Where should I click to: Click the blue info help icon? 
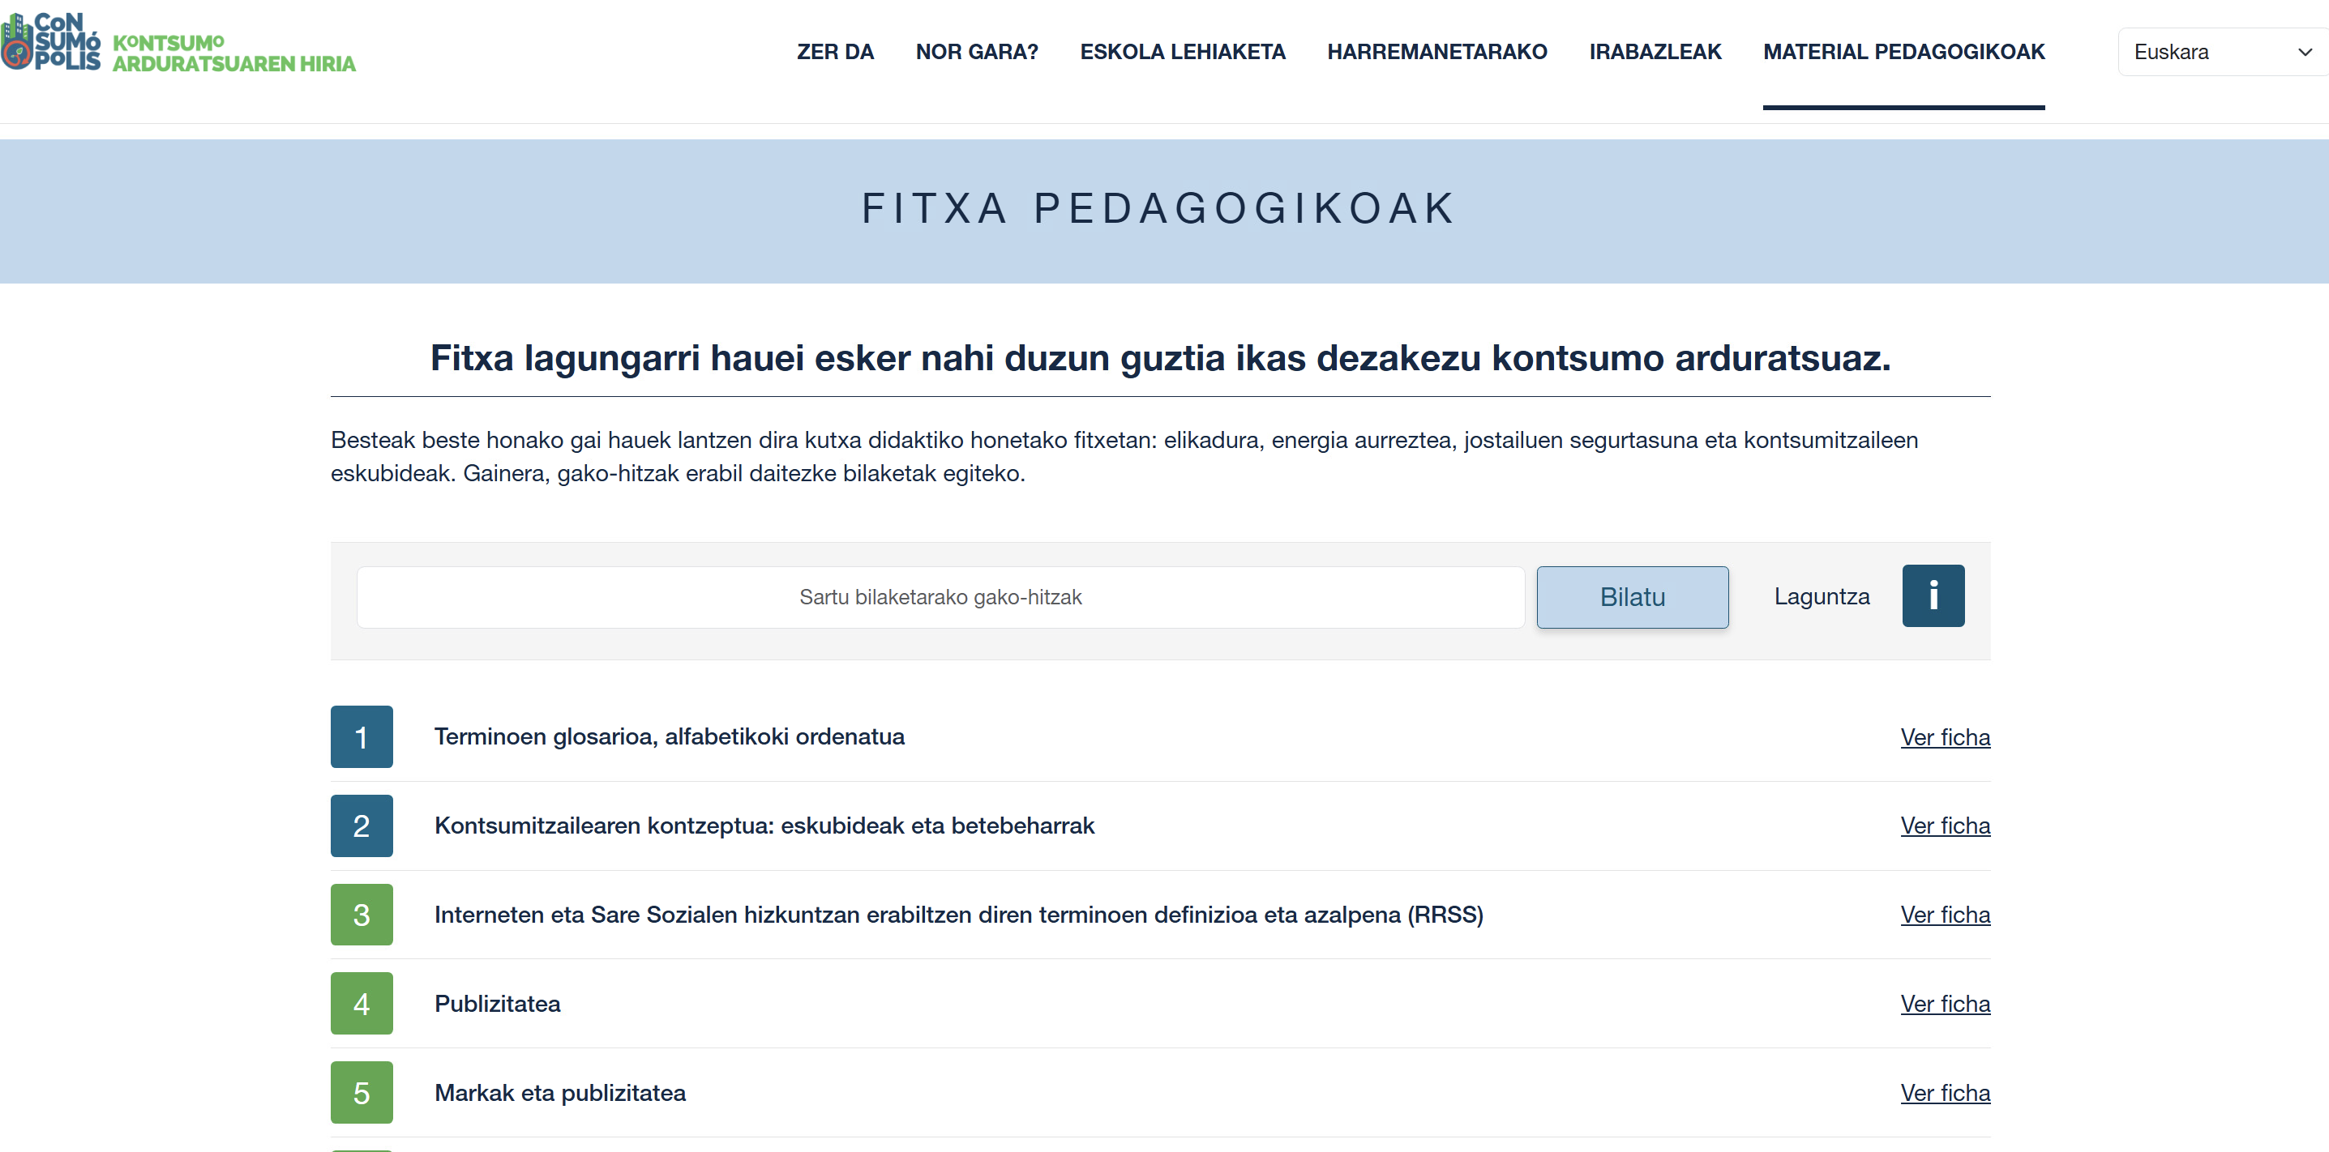1933,595
